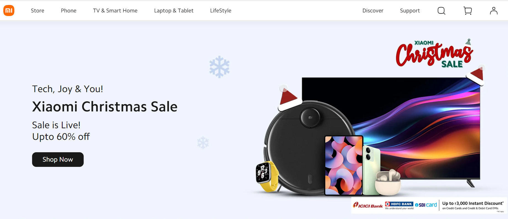
Task: Go to the Support link
Action: point(410,10)
